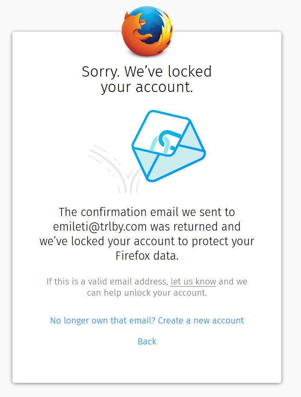Click "No longer own that email?" text
Image resolution: width=301 pixels, height=397 pixels.
click(x=103, y=320)
